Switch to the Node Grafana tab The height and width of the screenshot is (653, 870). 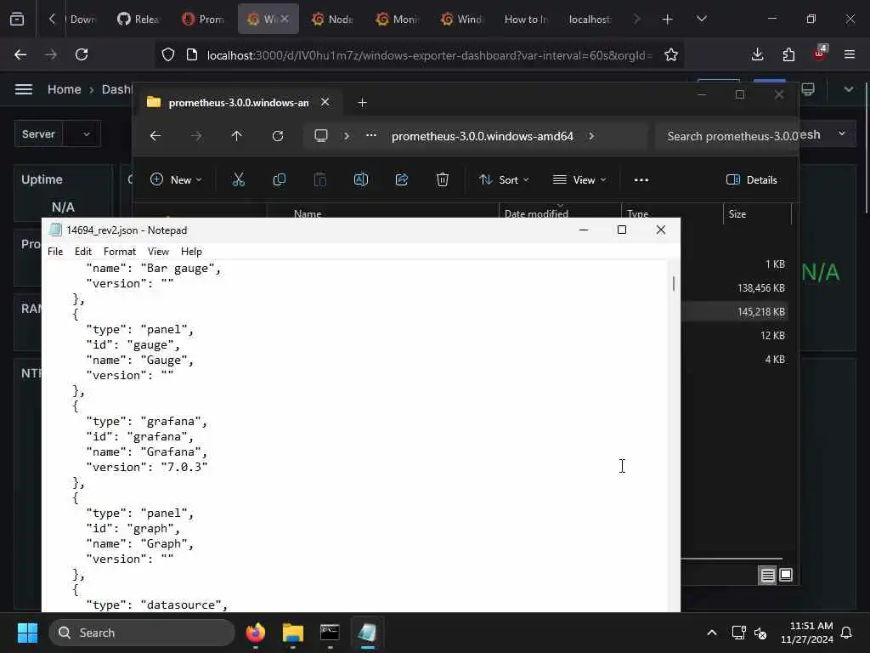point(333,20)
